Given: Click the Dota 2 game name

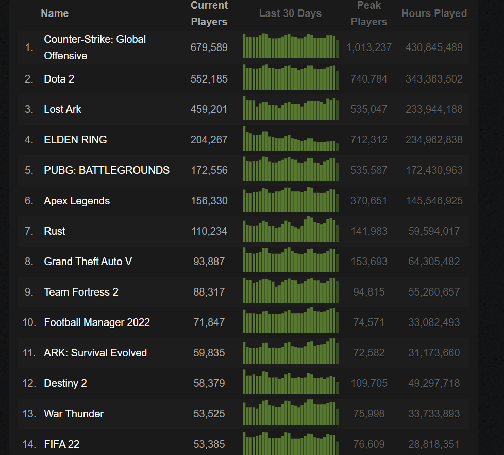Looking at the screenshot, I should point(60,79).
